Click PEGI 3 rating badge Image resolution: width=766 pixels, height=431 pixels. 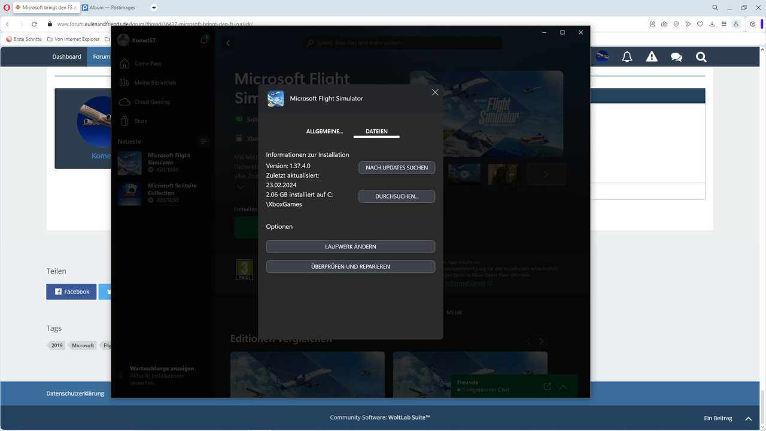coord(245,270)
